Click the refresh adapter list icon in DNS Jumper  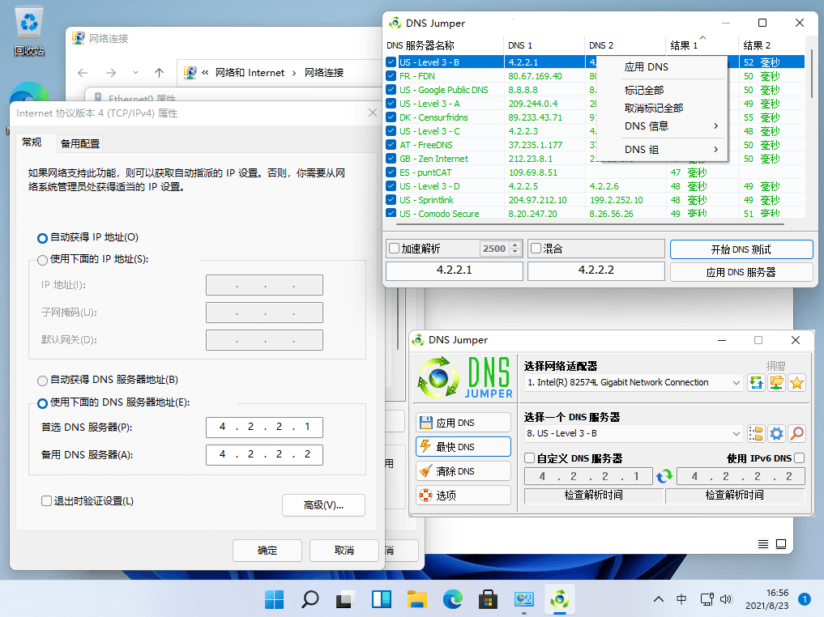tap(756, 383)
